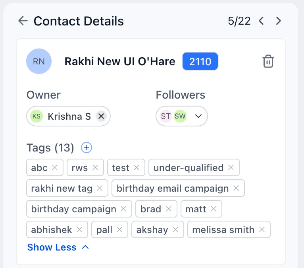
Task: Click the RN contact avatar
Action: click(x=39, y=61)
